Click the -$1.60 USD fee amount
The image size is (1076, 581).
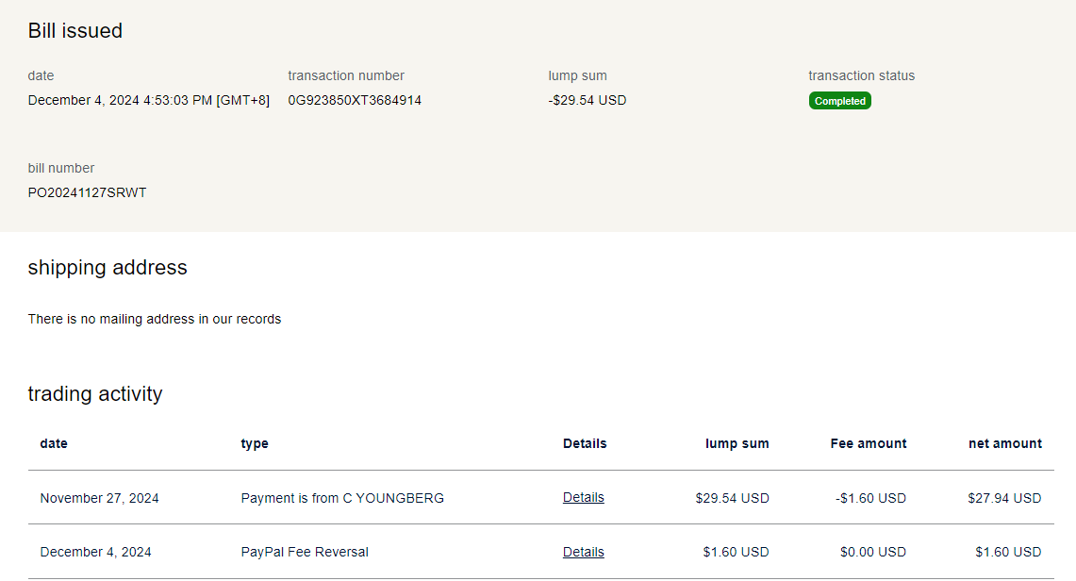(870, 498)
